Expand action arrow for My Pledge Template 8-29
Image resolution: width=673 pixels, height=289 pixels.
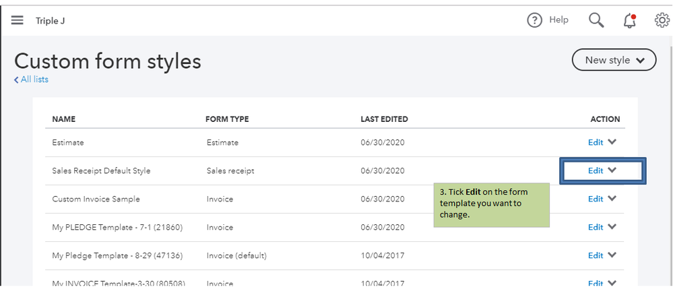[612, 255]
